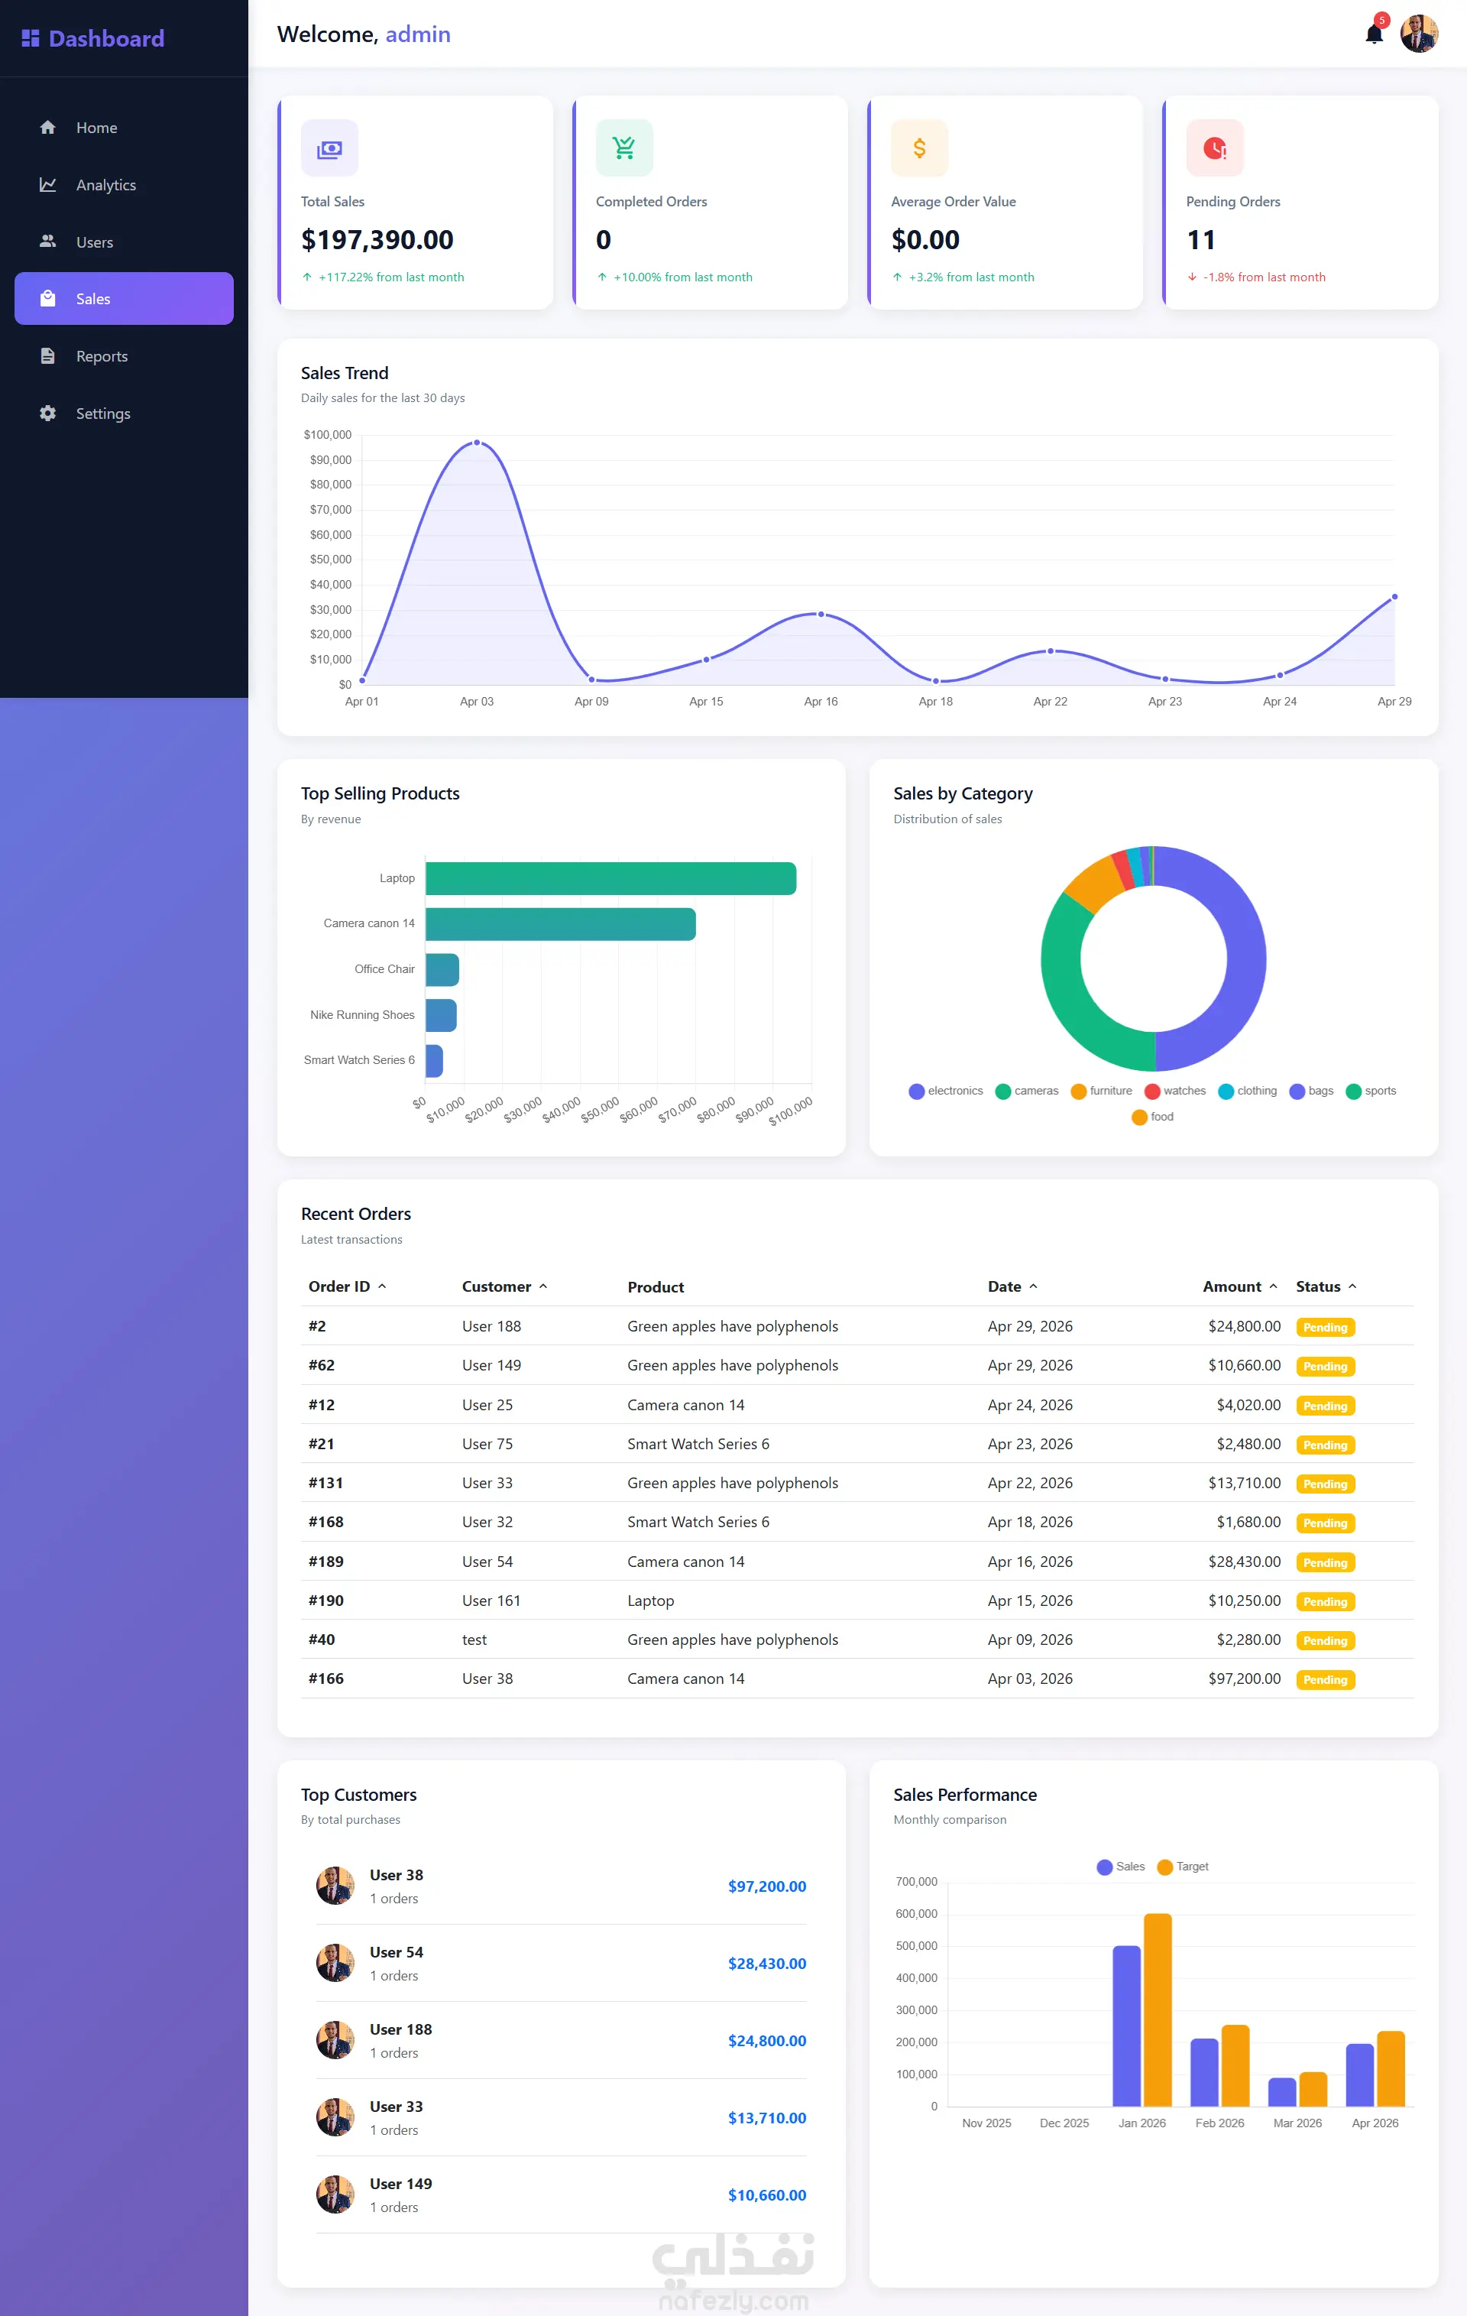Click order ID #62
This screenshot has height=2316, width=1467.
click(321, 1365)
